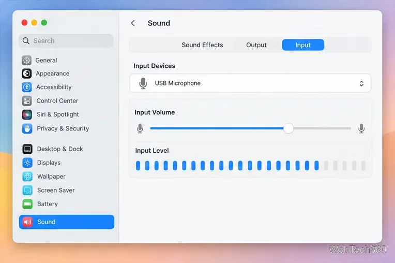Select the Input tab
This screenshot has height=263, width=395.
pyautogui.click(x=303, y=45)
